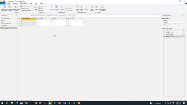The image size is (187, 105).
Task: Click the Price column data type icon
Action: (53, 19)
